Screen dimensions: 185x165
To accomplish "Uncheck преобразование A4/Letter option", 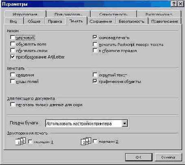I will click(x=13, y=57).
